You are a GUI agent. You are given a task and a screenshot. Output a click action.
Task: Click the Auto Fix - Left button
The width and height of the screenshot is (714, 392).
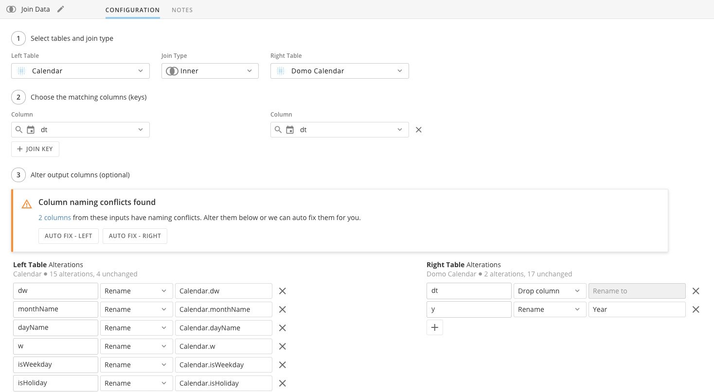pyautogui.click(x=68, y=236)
